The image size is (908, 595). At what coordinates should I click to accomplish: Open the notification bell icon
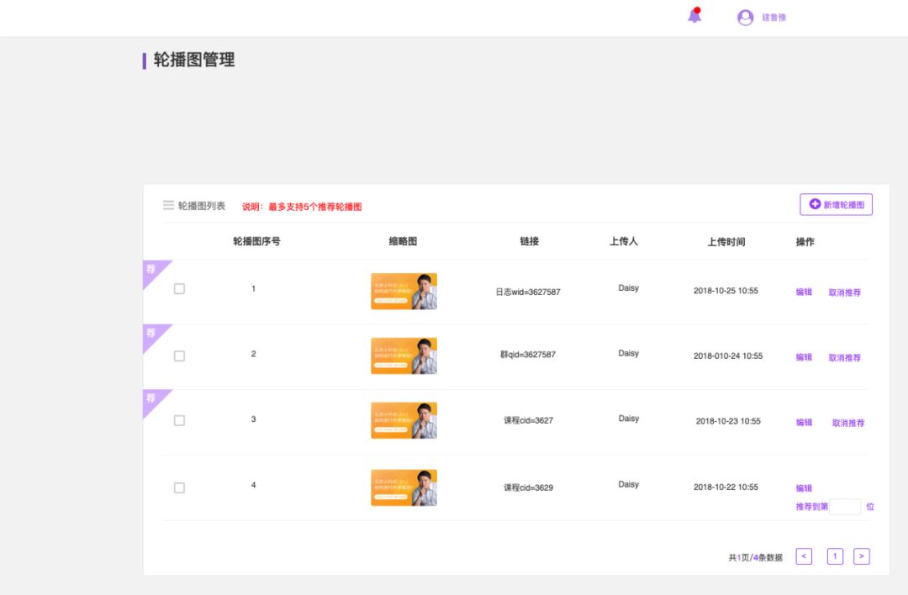[694, 16]
